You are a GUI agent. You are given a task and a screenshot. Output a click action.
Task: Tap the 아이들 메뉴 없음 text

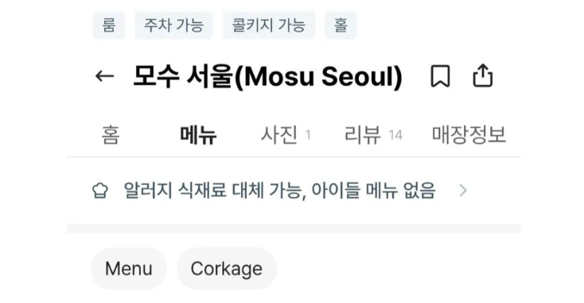(373, 191)
